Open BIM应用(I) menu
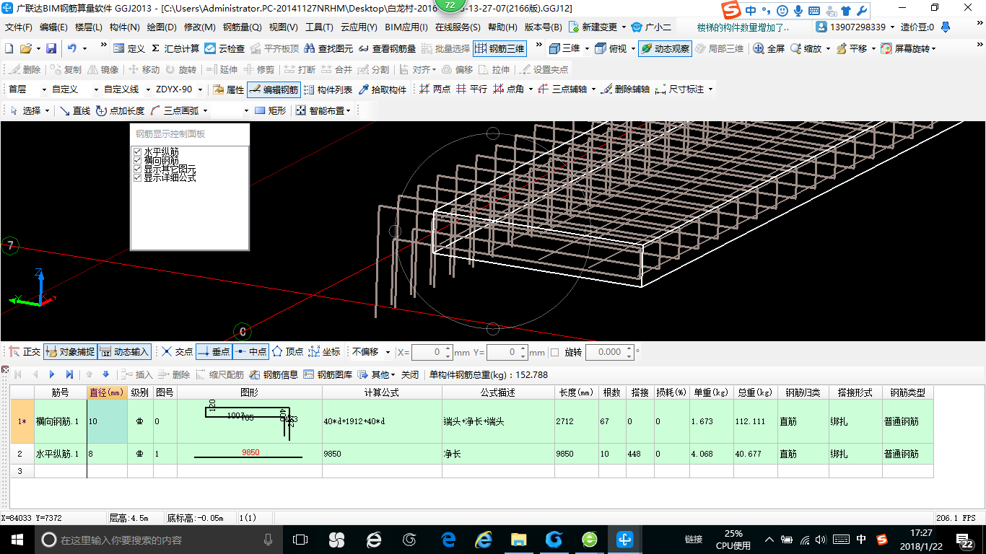This screenshot has width=986, height=554. 406,27
